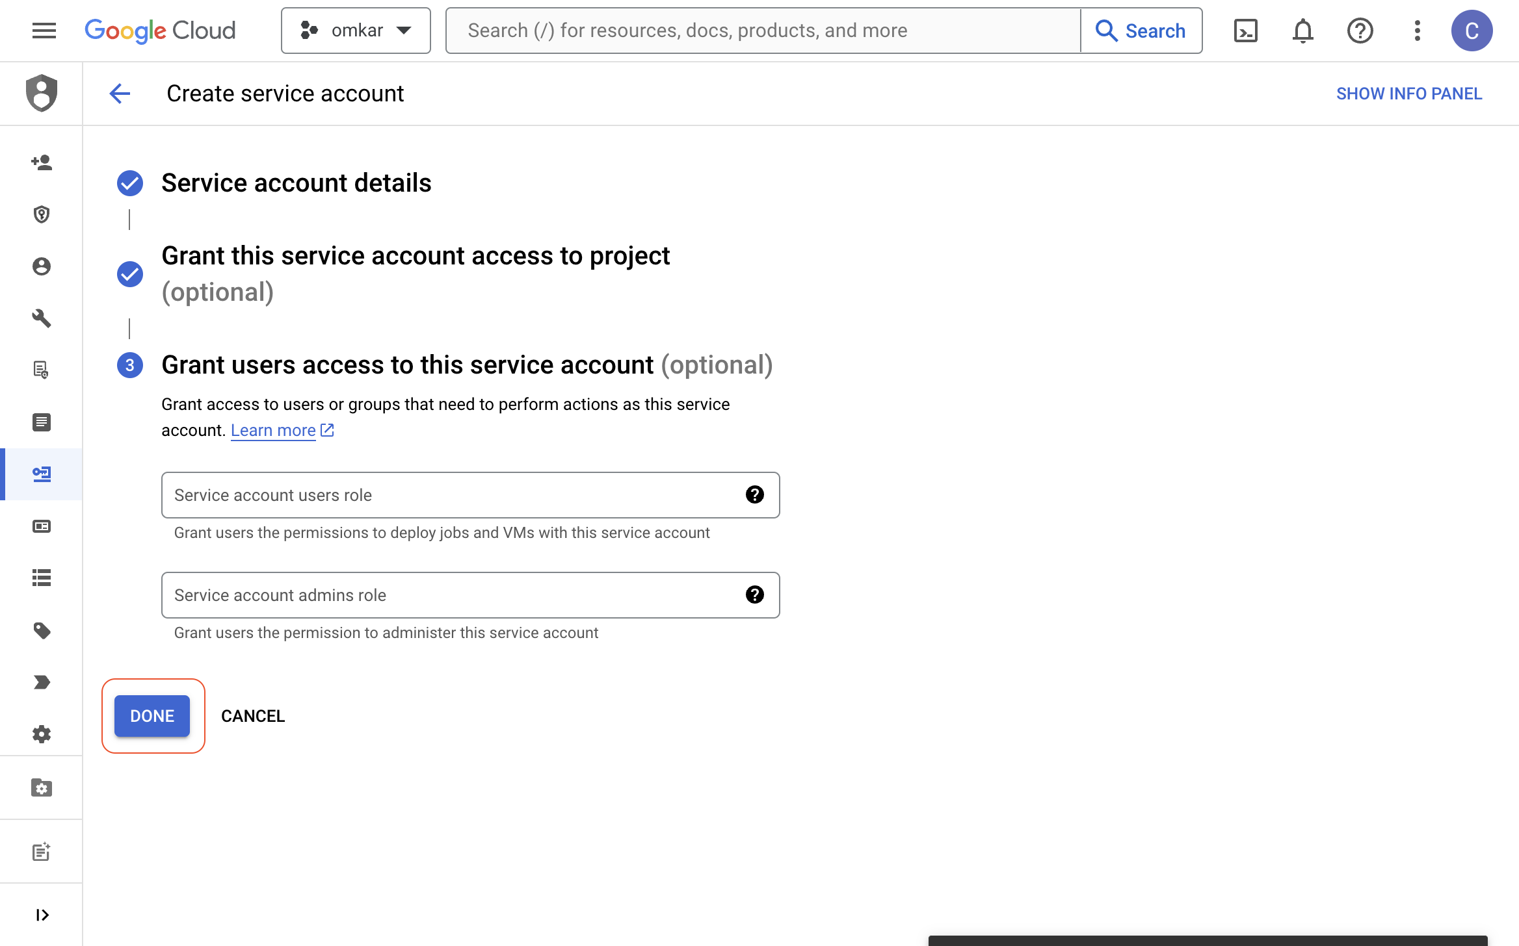Click the notifications bell icon
The image size is (1519, 946).
point(1303,31)
